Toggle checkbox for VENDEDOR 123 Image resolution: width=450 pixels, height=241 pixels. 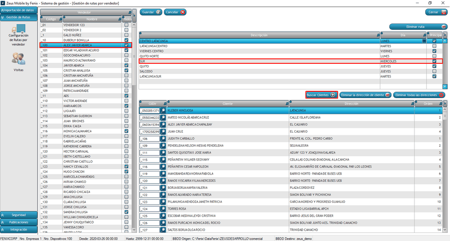click(126, 25)
